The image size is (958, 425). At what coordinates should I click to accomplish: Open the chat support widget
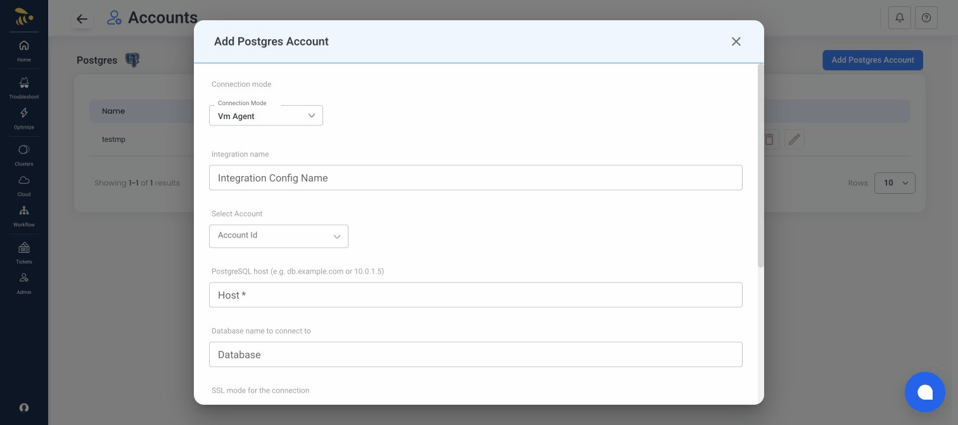925,392
